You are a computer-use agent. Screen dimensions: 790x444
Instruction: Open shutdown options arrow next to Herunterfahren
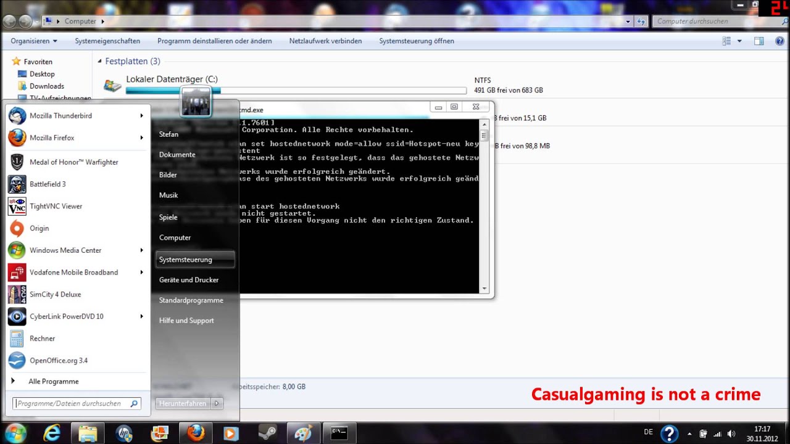(216, 403)
